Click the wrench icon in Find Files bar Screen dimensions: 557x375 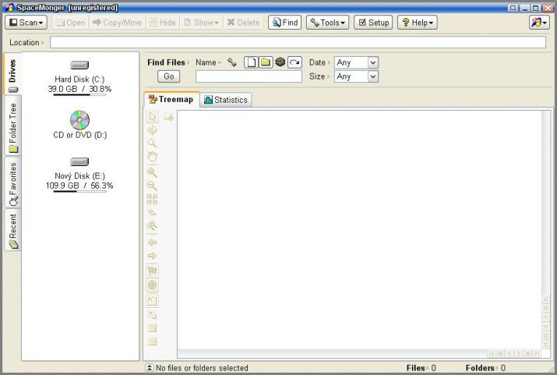click(232, 62)
